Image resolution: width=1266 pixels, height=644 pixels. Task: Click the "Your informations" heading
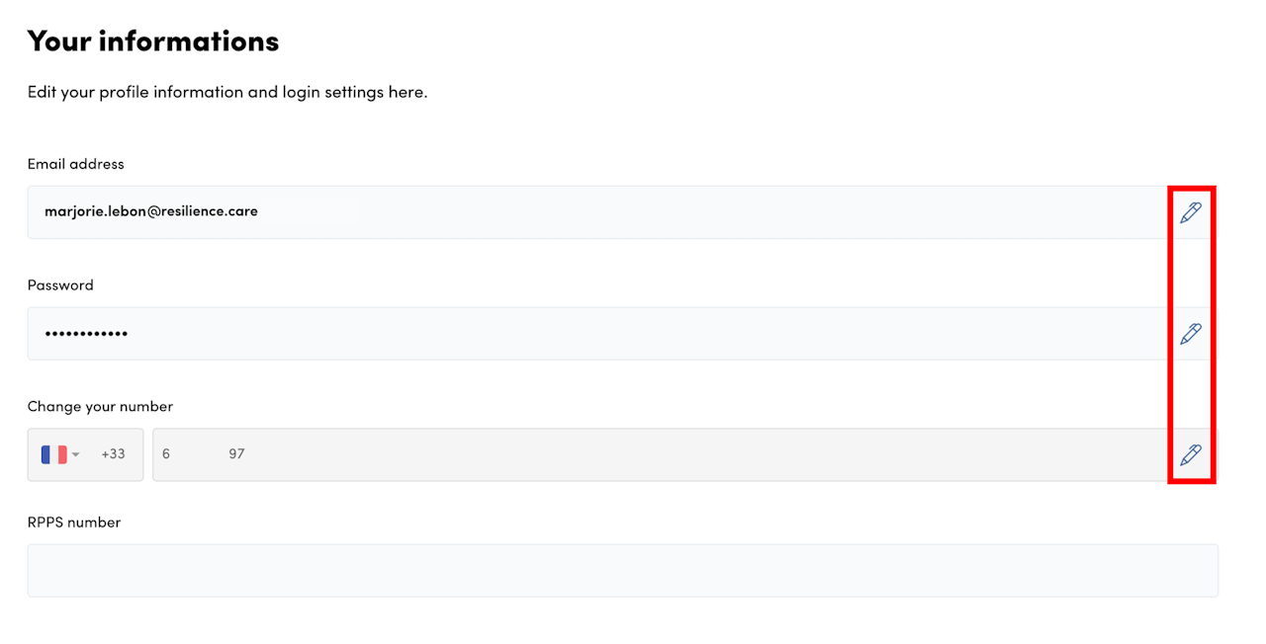point(153,41)
